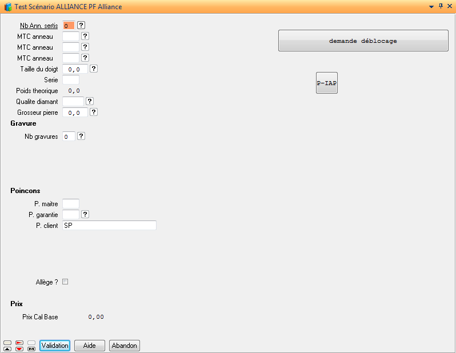Click the help icon beside Nb Ann. sertis

coord(81,25)
